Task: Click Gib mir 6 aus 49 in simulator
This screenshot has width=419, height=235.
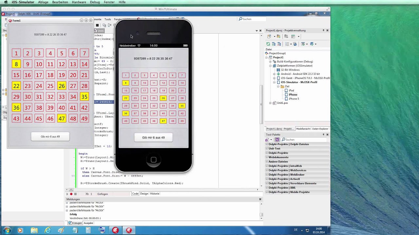Action: [153, 137]
